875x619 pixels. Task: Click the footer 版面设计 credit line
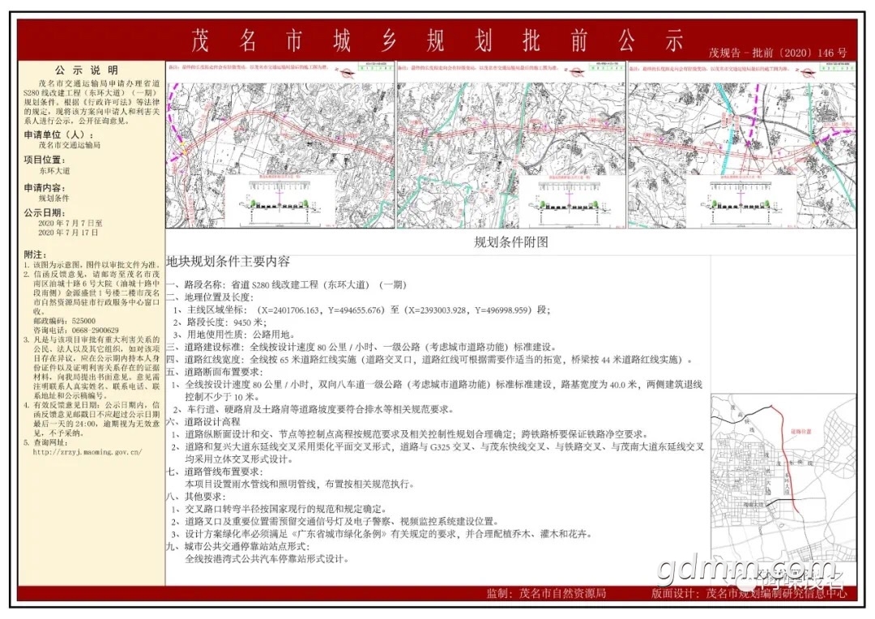click(749, 593)
